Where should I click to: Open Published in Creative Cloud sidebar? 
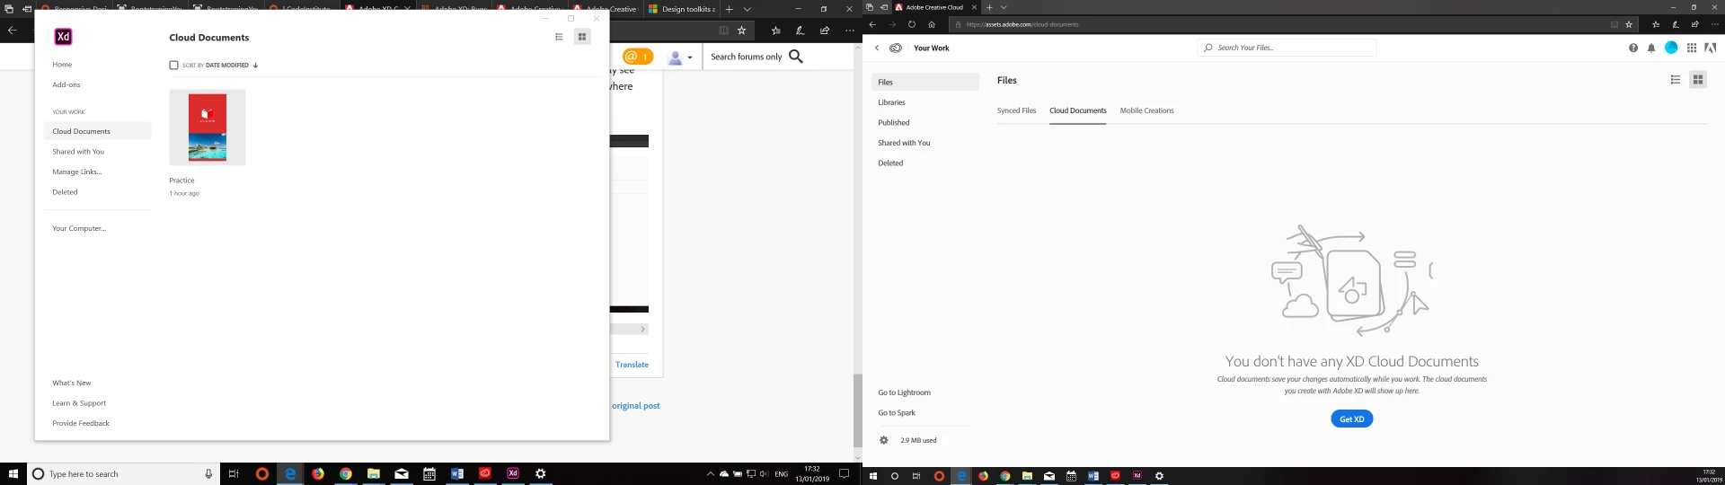894,123
